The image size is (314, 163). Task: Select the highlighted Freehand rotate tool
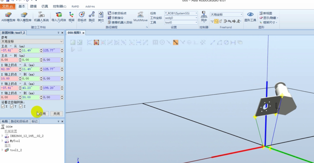[216, 21]
